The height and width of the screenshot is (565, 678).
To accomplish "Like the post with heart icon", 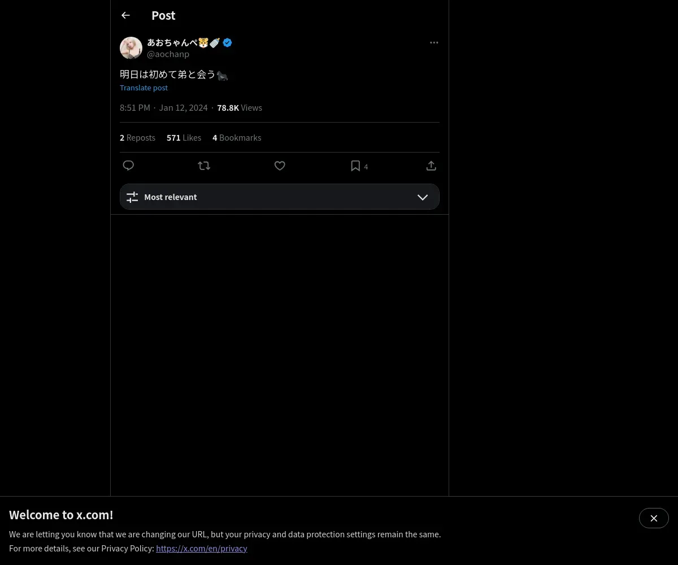I will click(280, 166).
